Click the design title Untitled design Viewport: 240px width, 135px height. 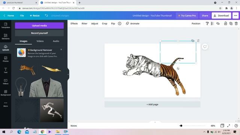[x=152, y=16]
